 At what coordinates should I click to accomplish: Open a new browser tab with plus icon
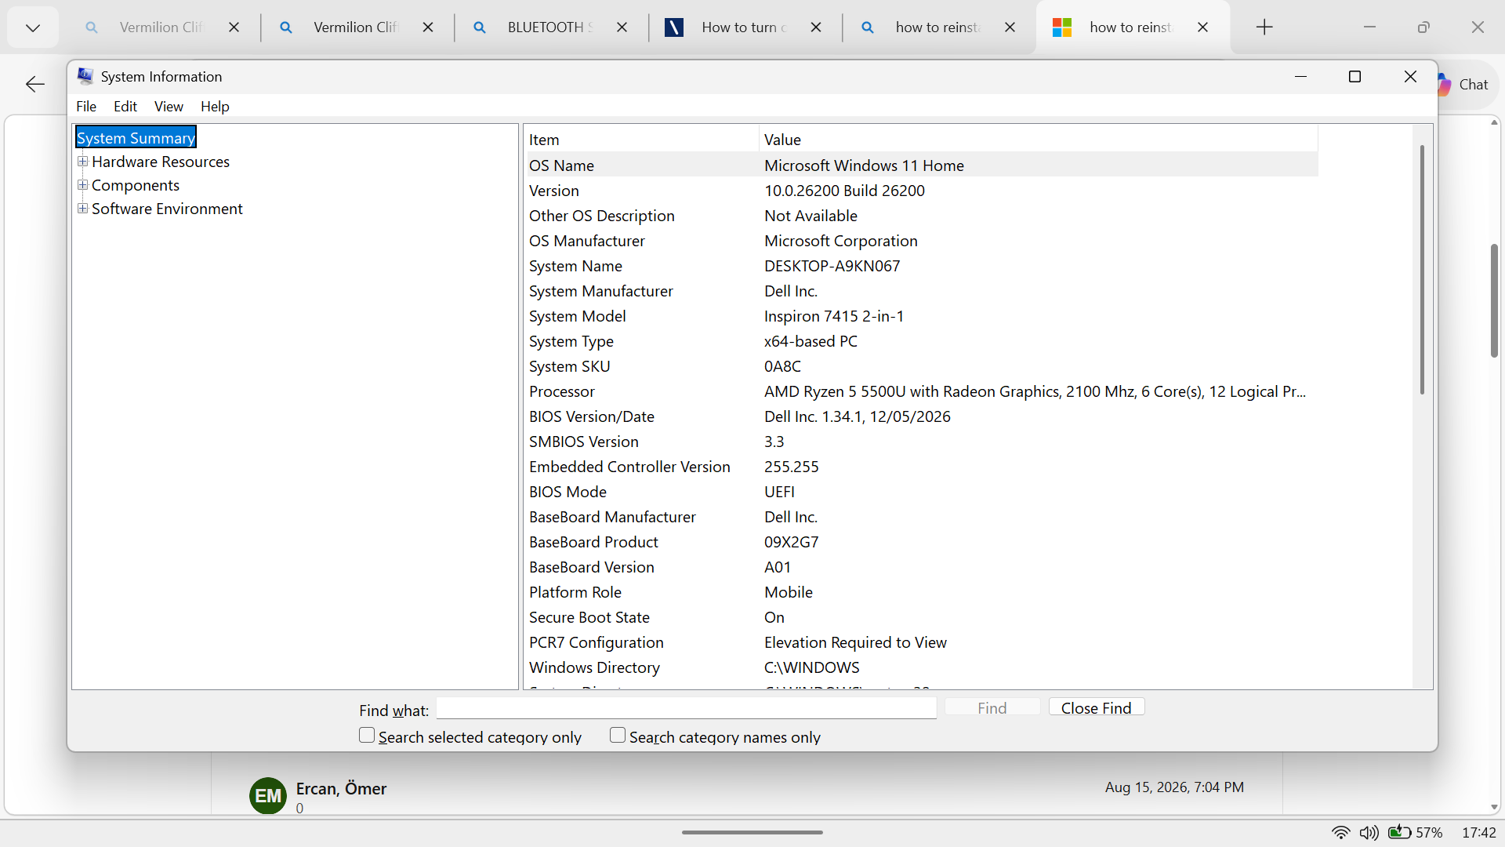pyautogui.click(x=1264, y=27)
